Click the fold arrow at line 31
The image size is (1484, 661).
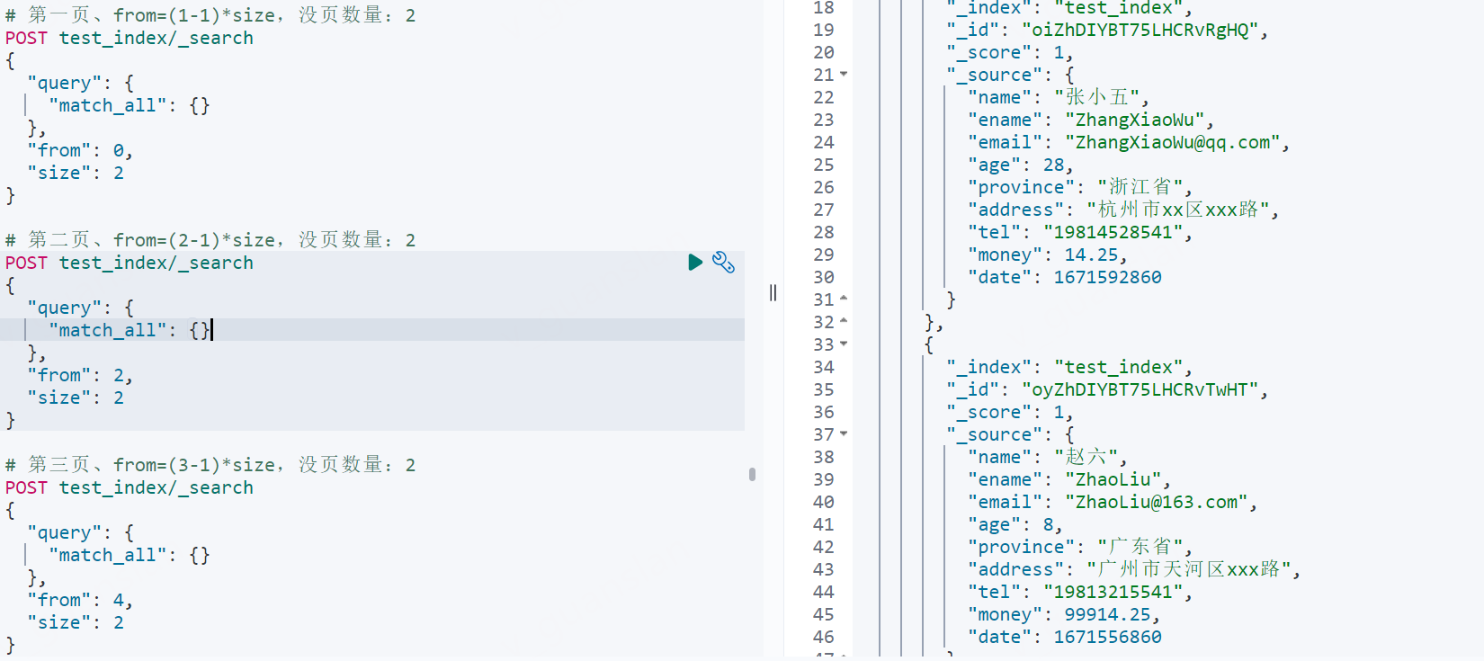click(x=844, y=299)
